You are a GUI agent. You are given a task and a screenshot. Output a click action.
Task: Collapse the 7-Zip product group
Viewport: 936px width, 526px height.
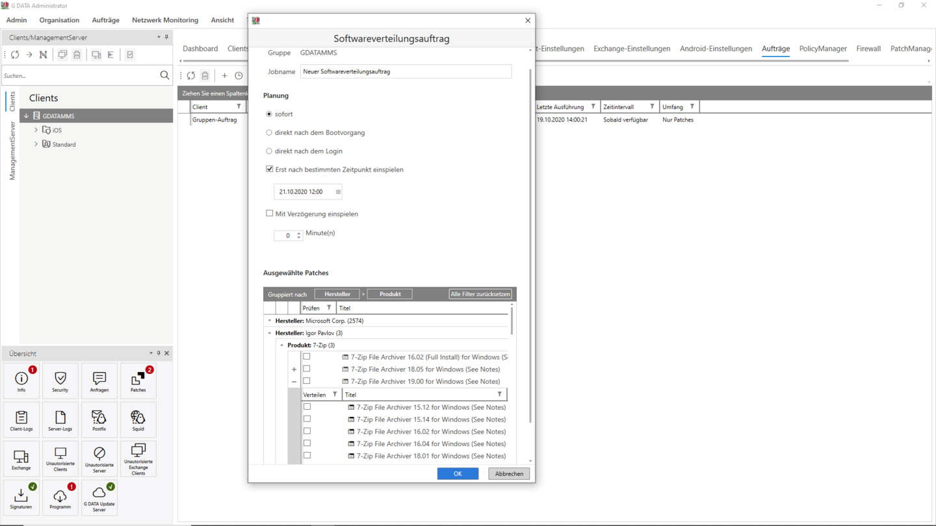282,345
